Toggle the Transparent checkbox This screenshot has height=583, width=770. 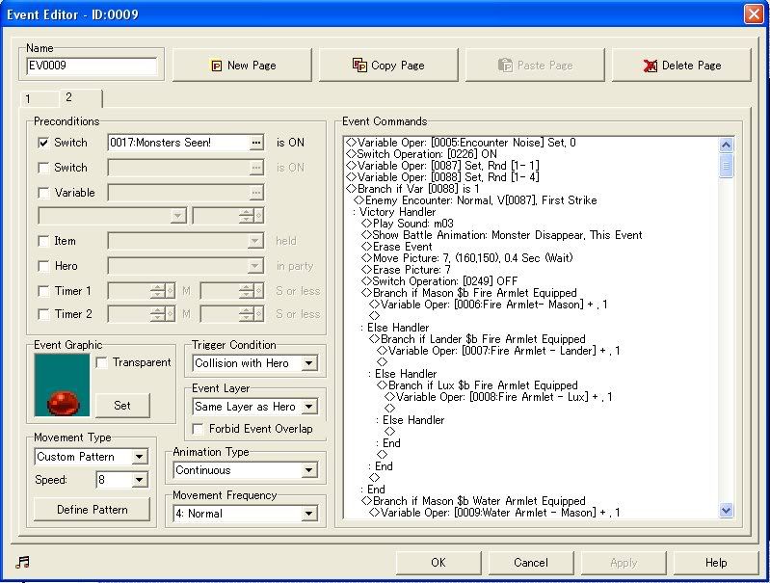pos(103,363)
